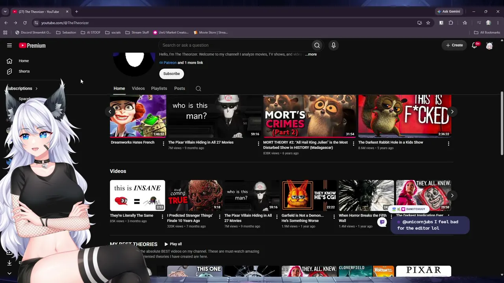504x283 pixels.
Task: Play the Dreamworks Hates French thumbnail
Action: click(138, 116)
